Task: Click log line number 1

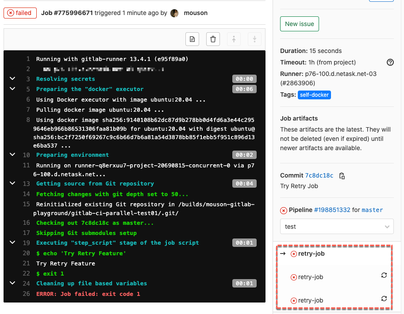Action: point(28,59)
